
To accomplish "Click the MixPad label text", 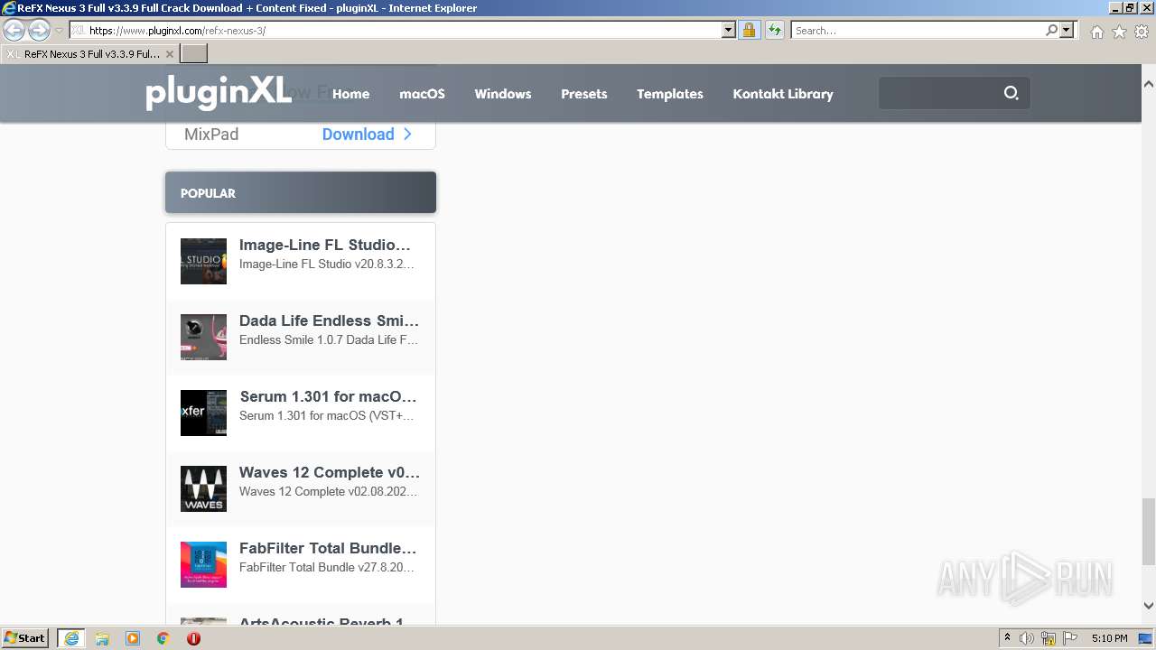I will 211,135.
